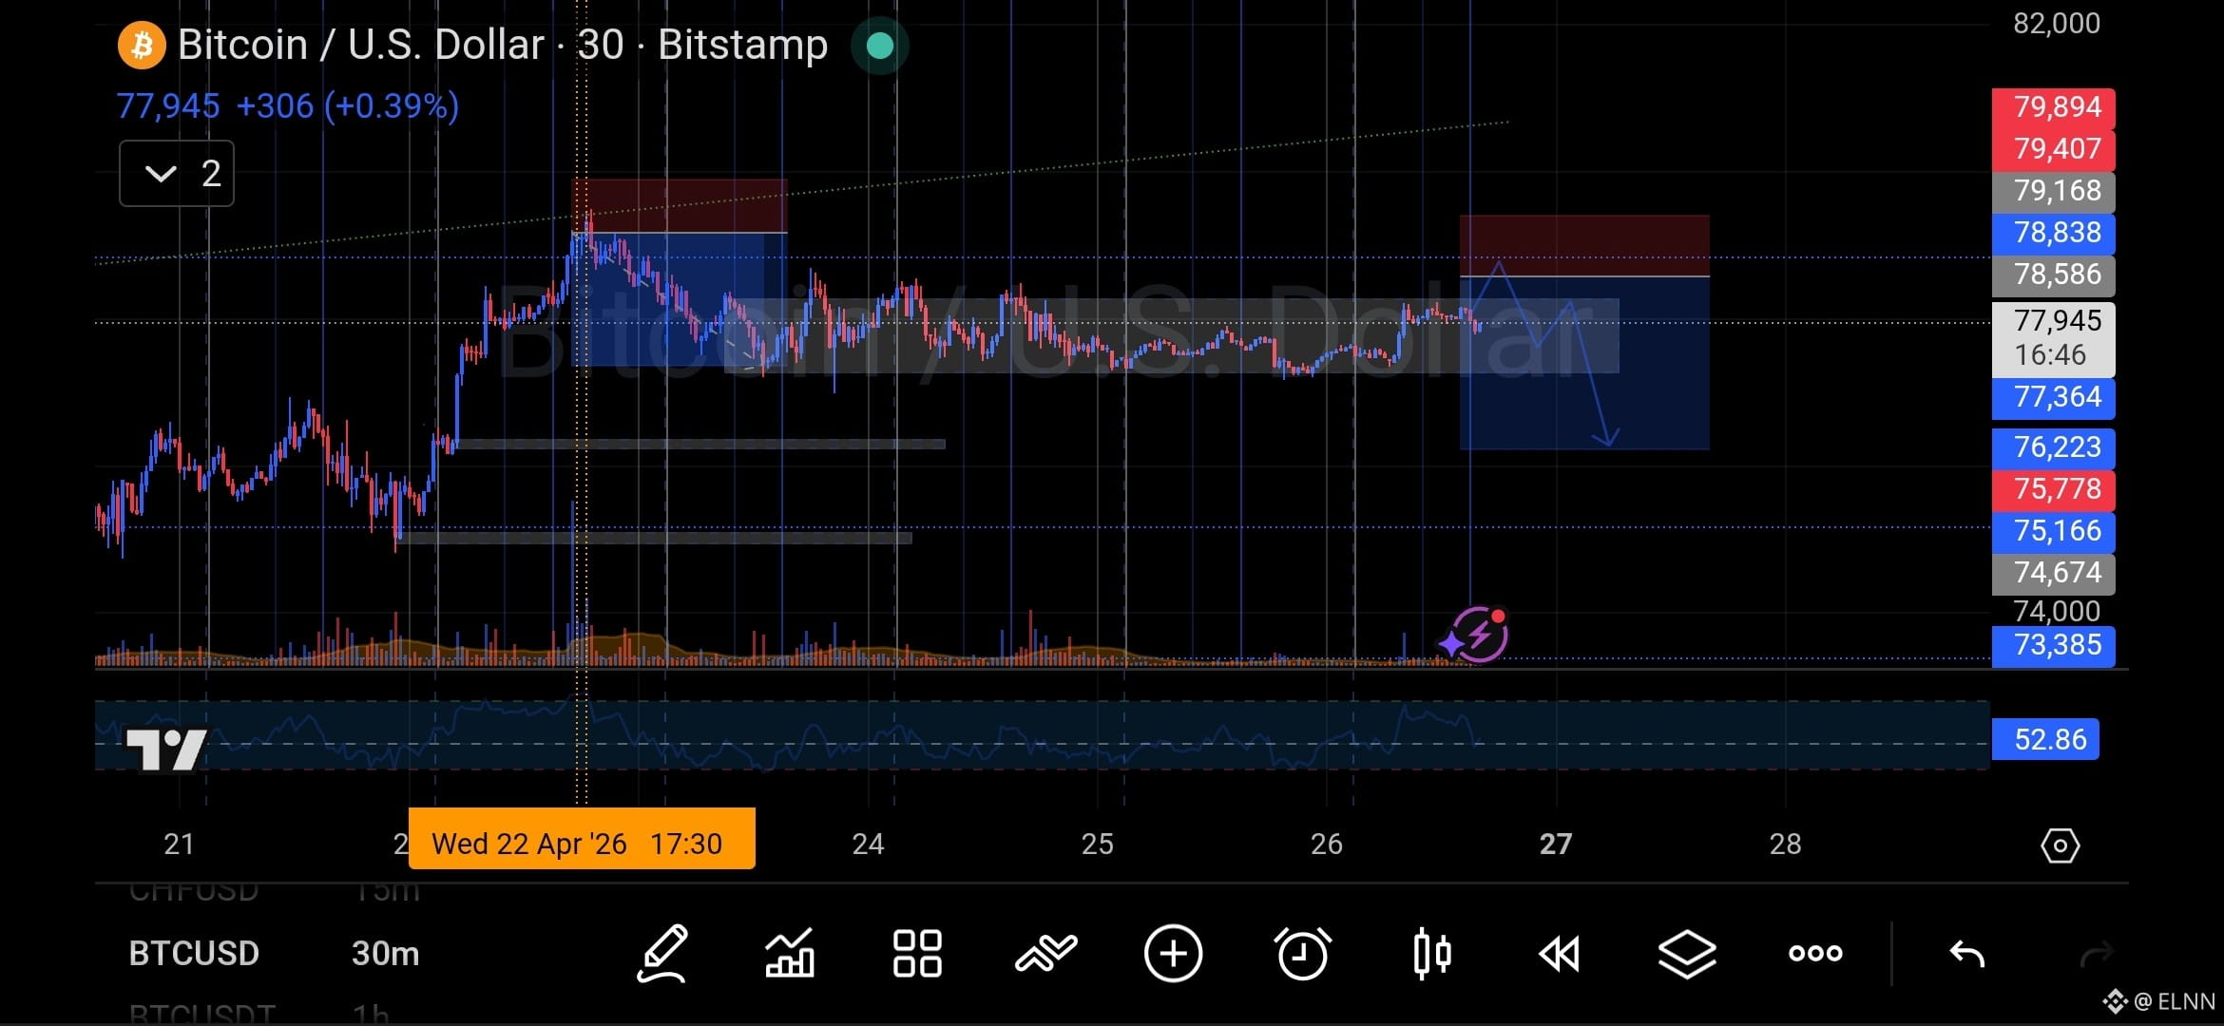Select the 78,838 blue price label
The width and height of the screenshot is (2224, 1026).
2054,233
